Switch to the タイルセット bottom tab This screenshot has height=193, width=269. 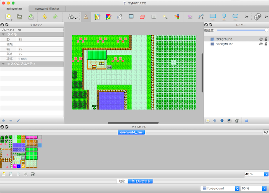point(140,181)
